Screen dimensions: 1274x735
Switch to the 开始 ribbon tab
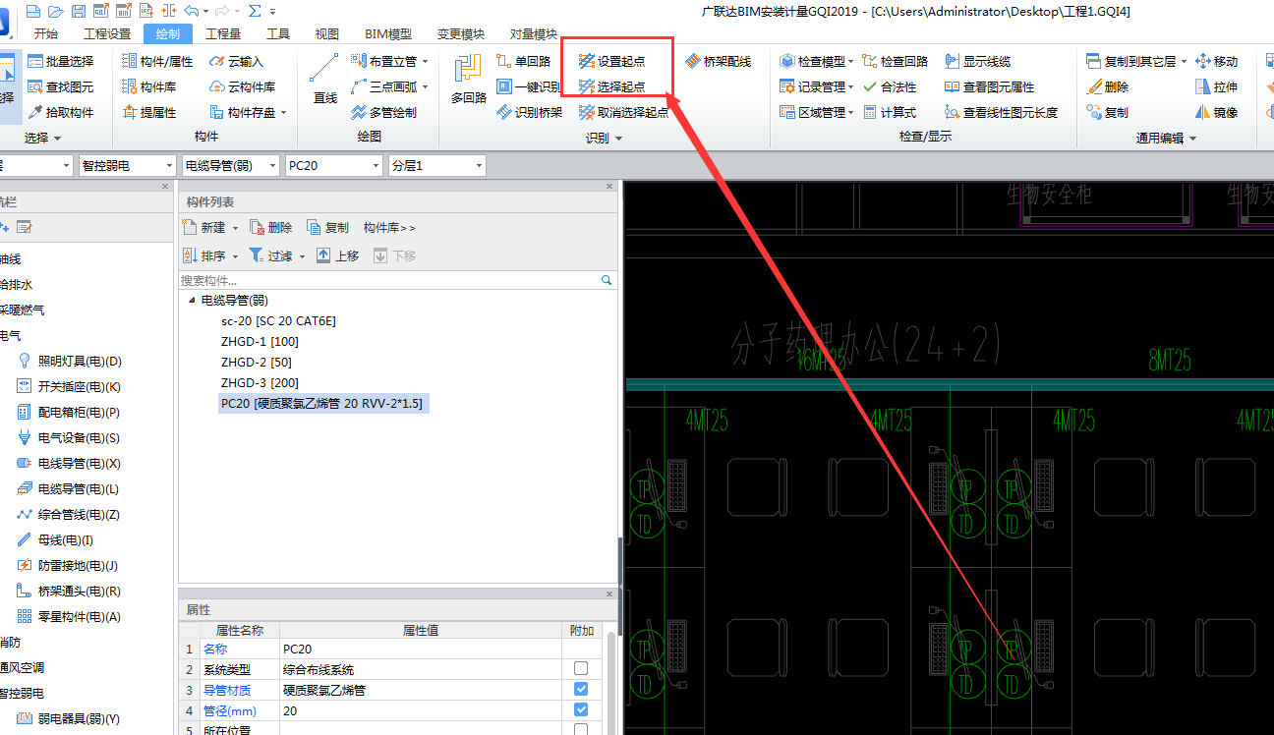[x=45, y=33]
